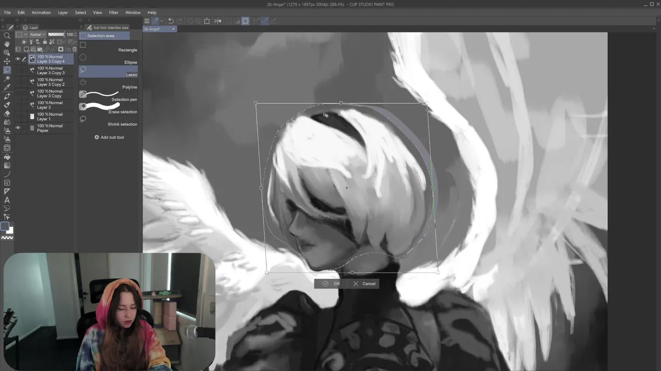Select the Ruler tool
The height and width of the screenshot is (371, 661).
point(7,191)
